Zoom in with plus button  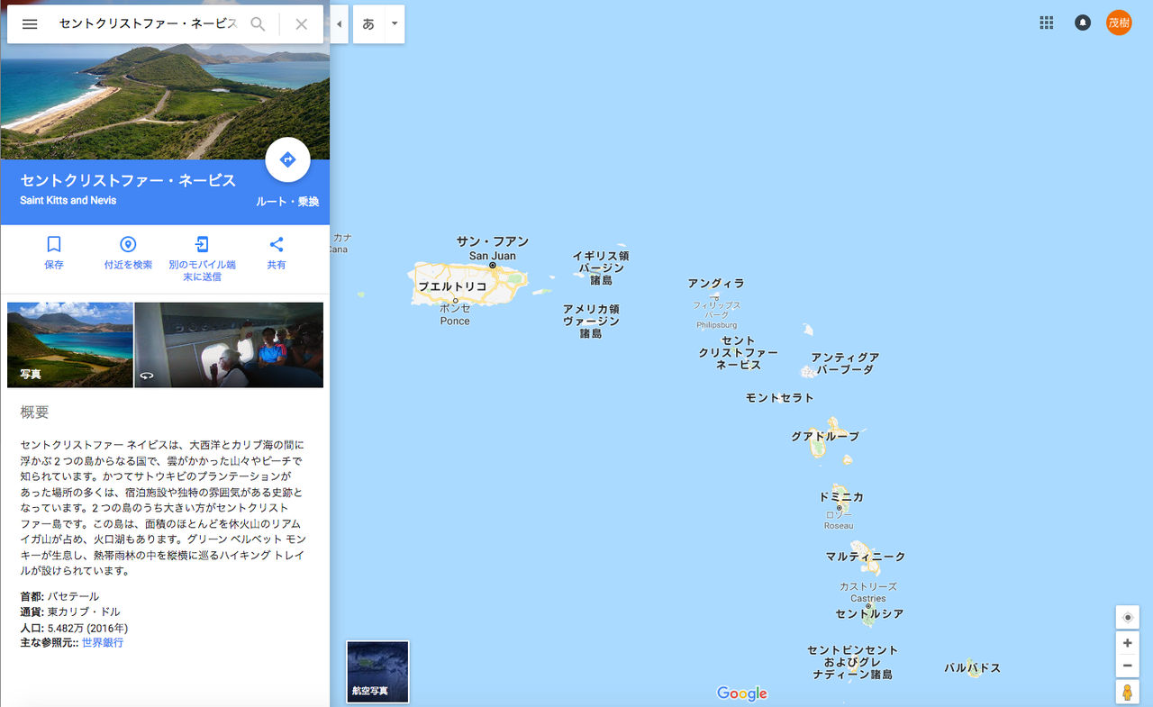coord(1127,644)
